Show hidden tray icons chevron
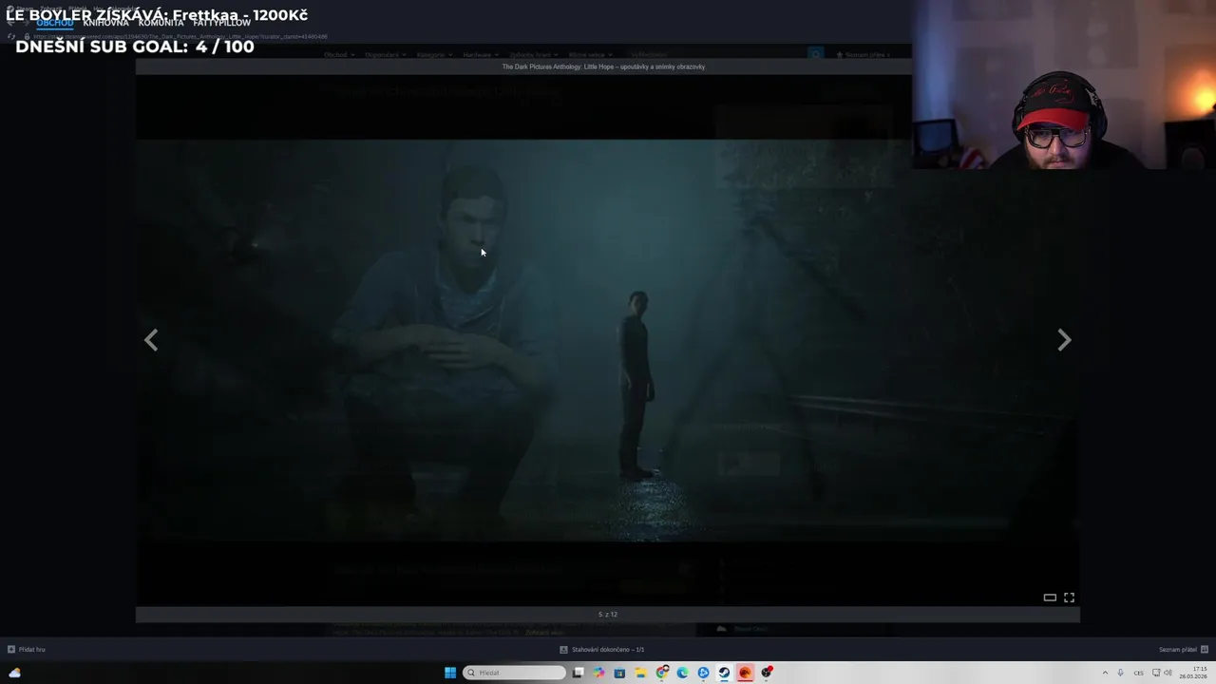 (1105, 673)
